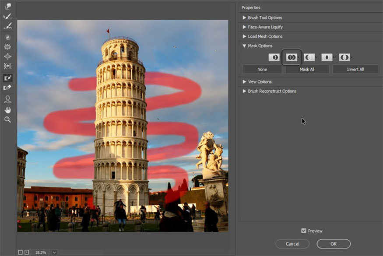Switch to the Thaw Mask tool
Screen dimensions: 383x256
click(x=7, y=88)
